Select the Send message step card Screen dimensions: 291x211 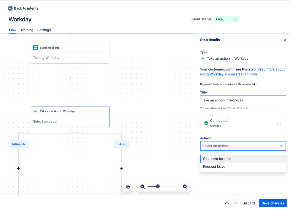(x=70, y=53)
